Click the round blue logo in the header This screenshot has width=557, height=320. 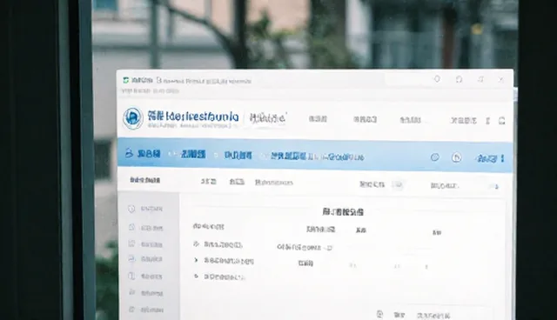133,118
